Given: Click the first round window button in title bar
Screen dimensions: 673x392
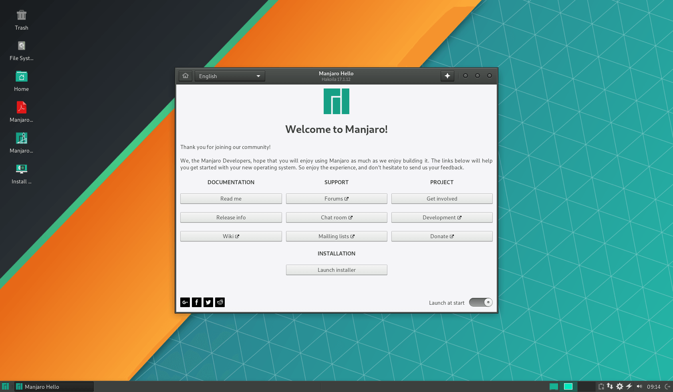Looking at the screenshot, I should (x=465, y=76).
